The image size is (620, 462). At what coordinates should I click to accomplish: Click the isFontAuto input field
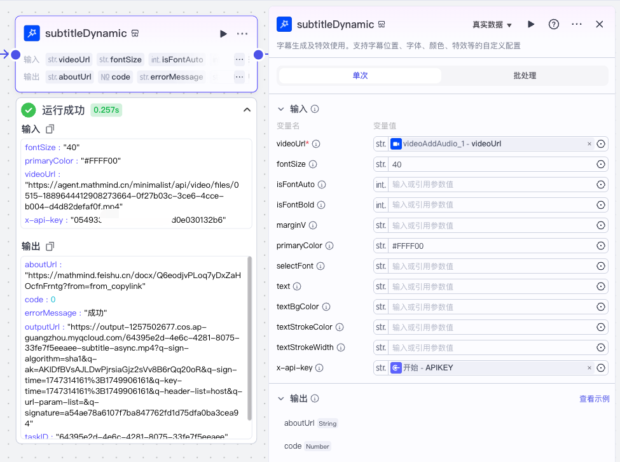[491, 185]
